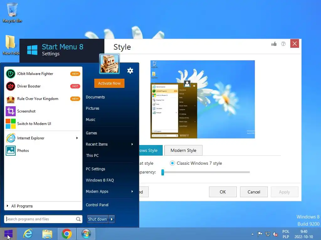The width and height of the screenshot is (321, 240).
Task: Open Internet Explorer in the start menu list
Action: (43, 138)
